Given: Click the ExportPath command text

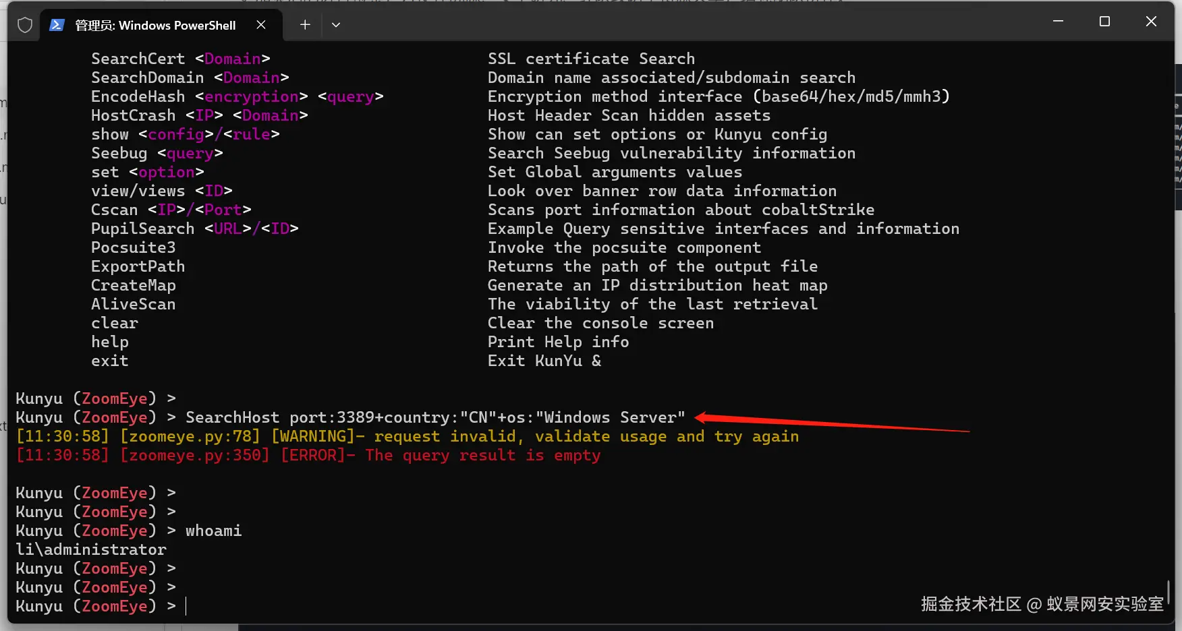Looking at the screenshot, I should click(138, 266).
